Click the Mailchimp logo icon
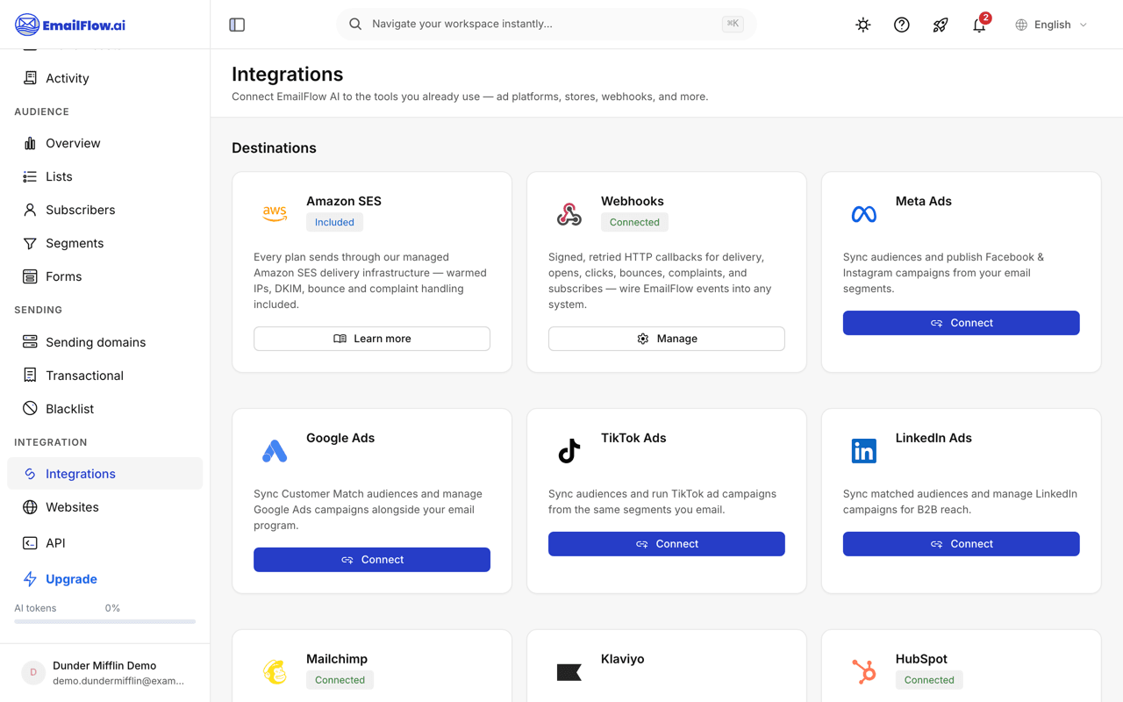The height and width of the screenshot is (702, 1123). (x=275, y=672)
